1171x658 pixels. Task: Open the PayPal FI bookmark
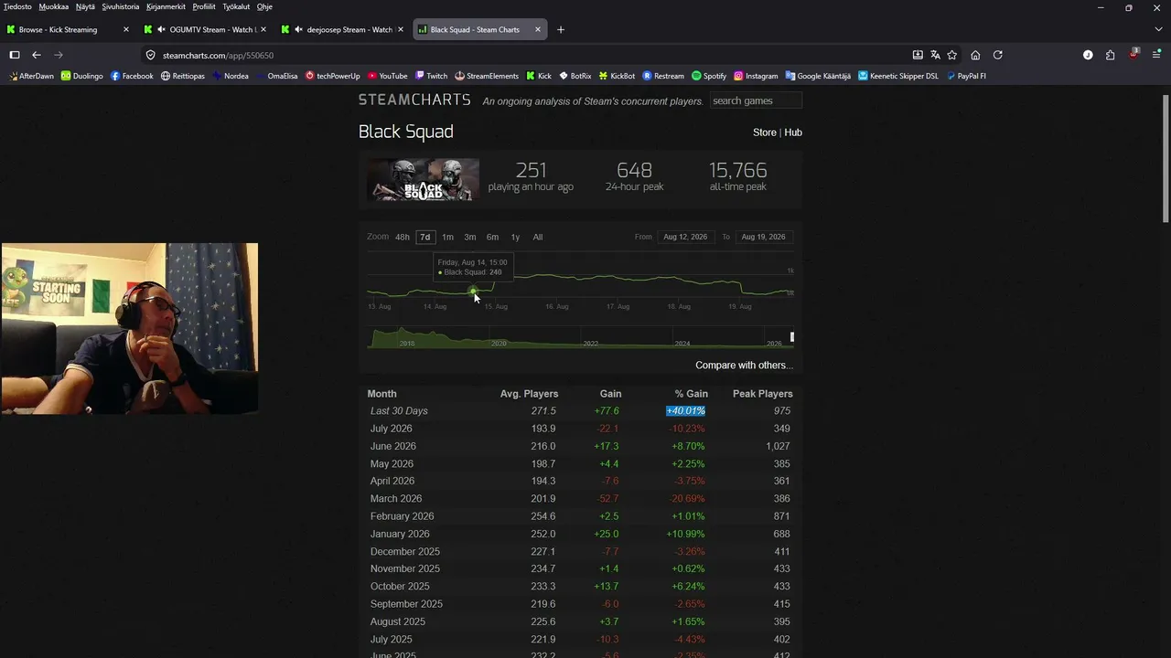(966, 76)
